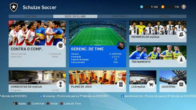Select the user avatar at top right
This screenshot has height=110, width=196.
tap(184, 7)
